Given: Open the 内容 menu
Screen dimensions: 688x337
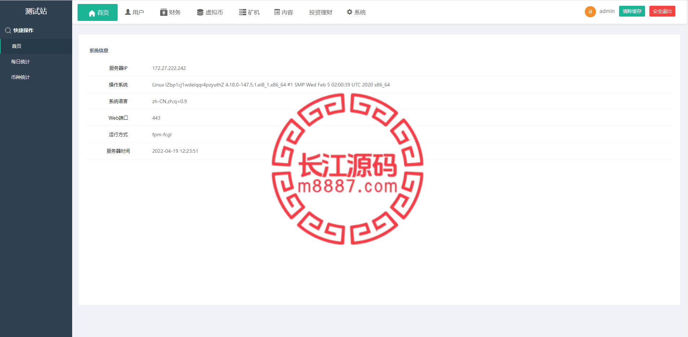Looking at the screenshot, I should (x=284, y=12).
